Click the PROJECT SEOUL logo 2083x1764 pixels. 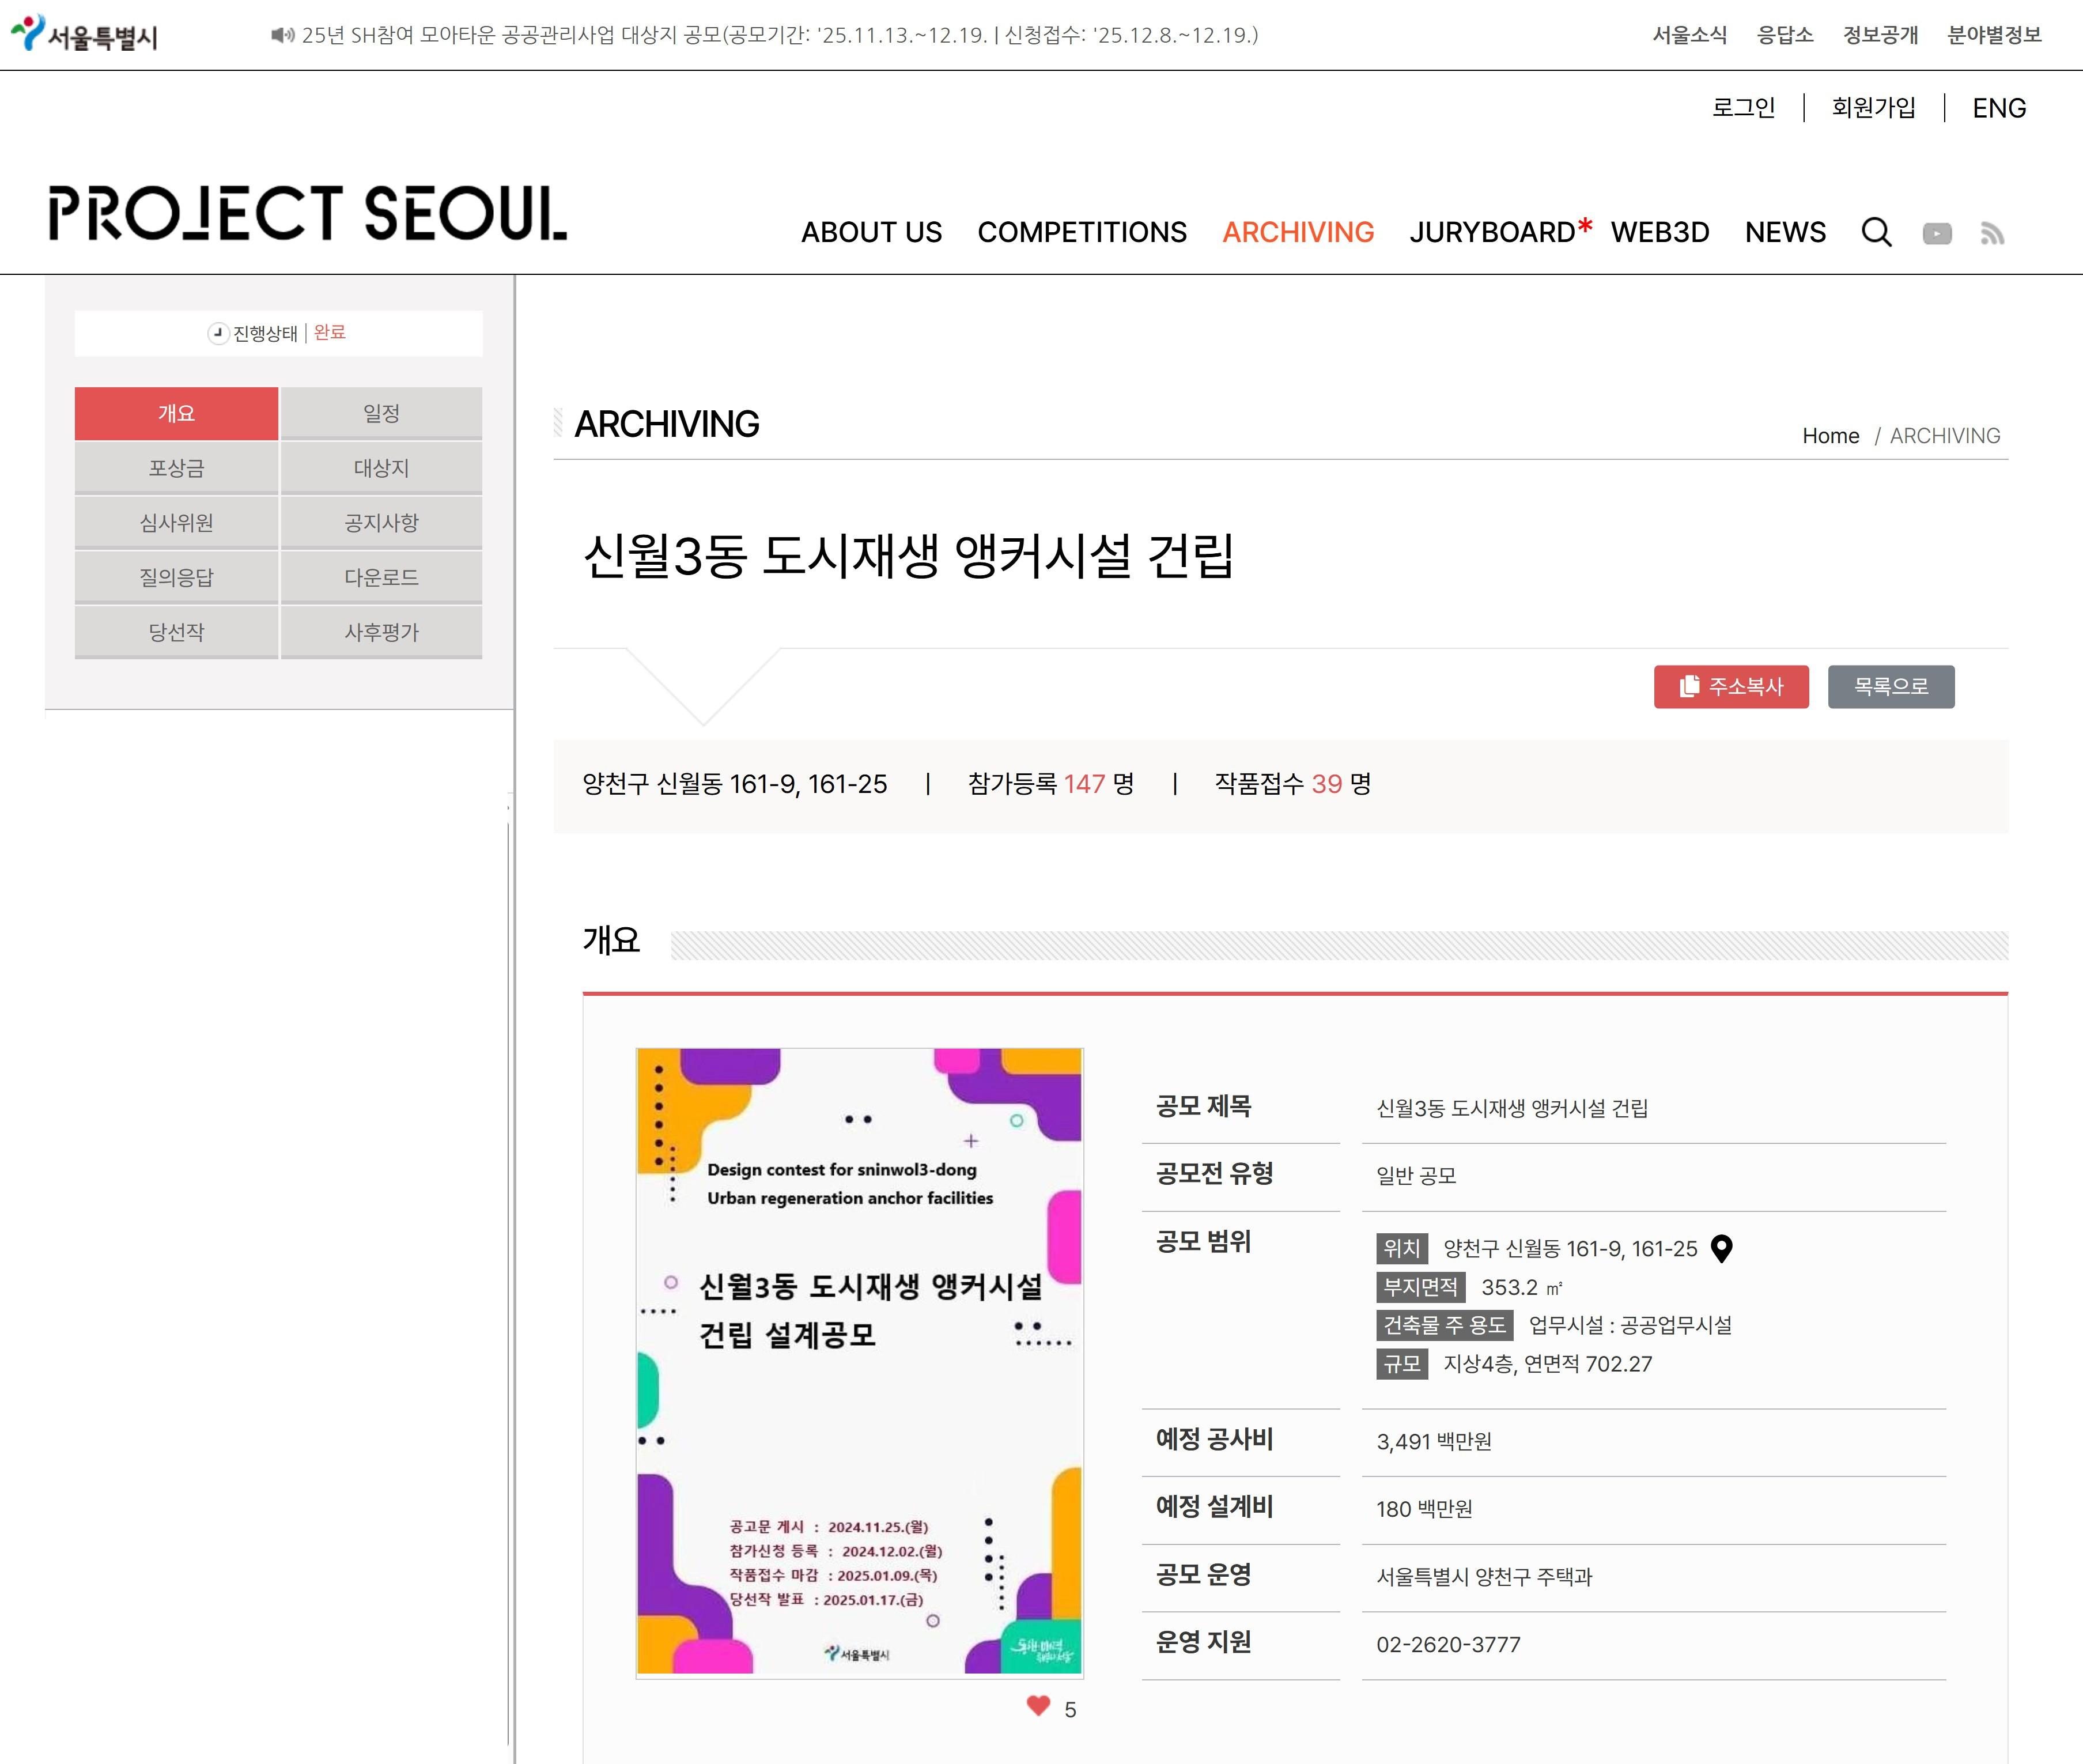307,213
